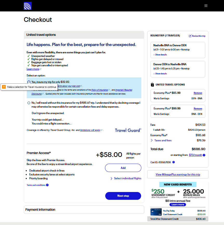Click the +$58.00 Premier Access price

pyautogui.click(x=109, y=155)
